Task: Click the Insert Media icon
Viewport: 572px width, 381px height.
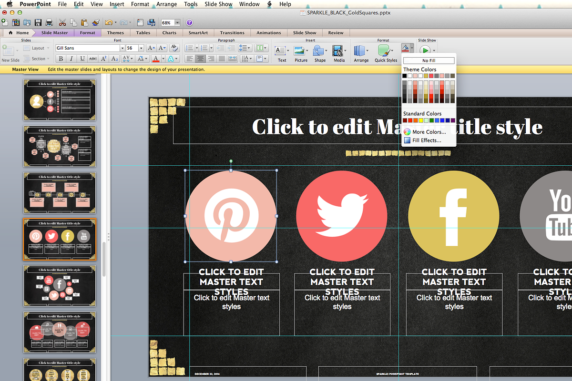Action: (x=339, y=51)
